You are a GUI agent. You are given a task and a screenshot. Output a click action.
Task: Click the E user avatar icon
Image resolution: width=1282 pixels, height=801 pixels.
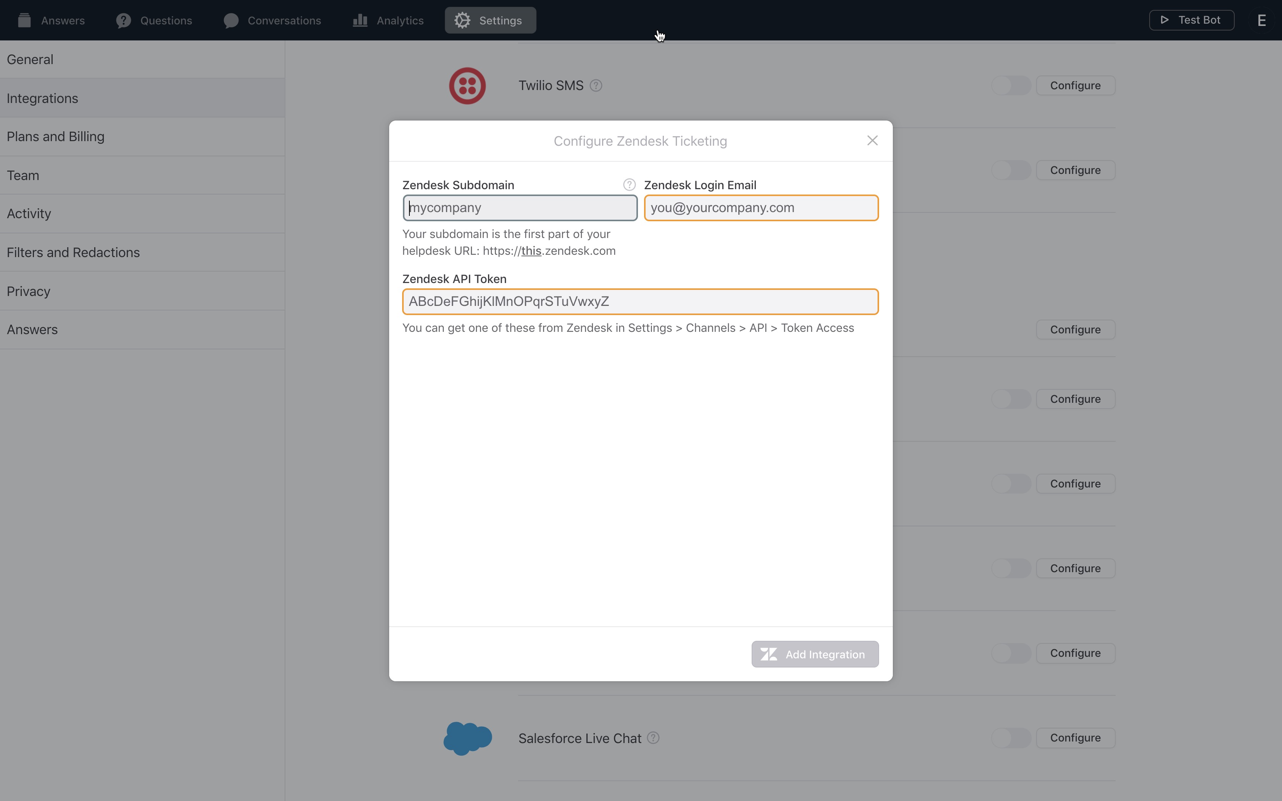coord(1261,20)
